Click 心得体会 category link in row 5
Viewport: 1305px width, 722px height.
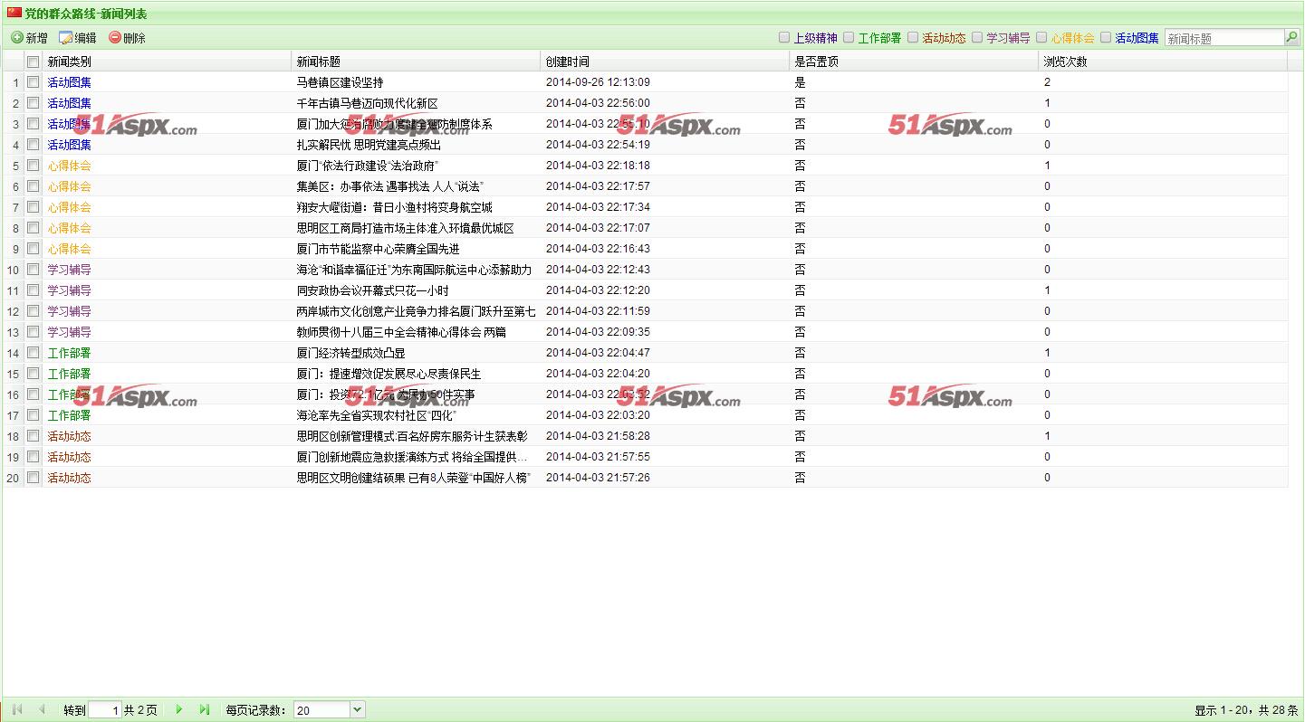[x=70, y=166]
